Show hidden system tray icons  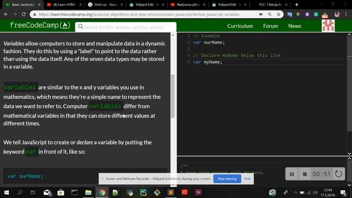click(295, 193)
